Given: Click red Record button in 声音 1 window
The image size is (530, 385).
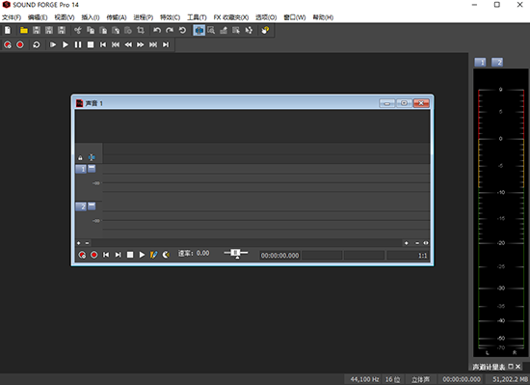Looking at the screenshot, I should [94, 255].
